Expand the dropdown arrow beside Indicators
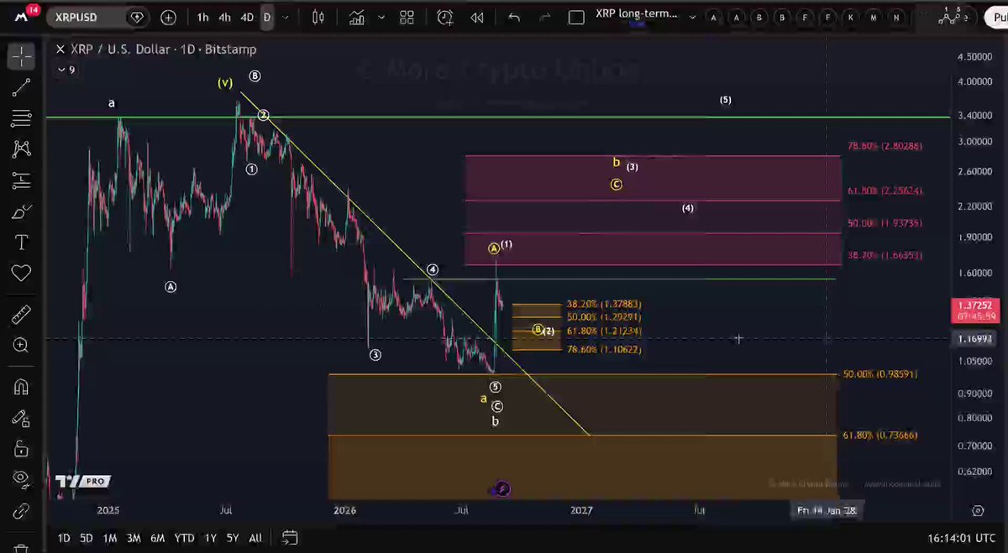This screenshot has height=553, width=1008. tap(381, 17)
